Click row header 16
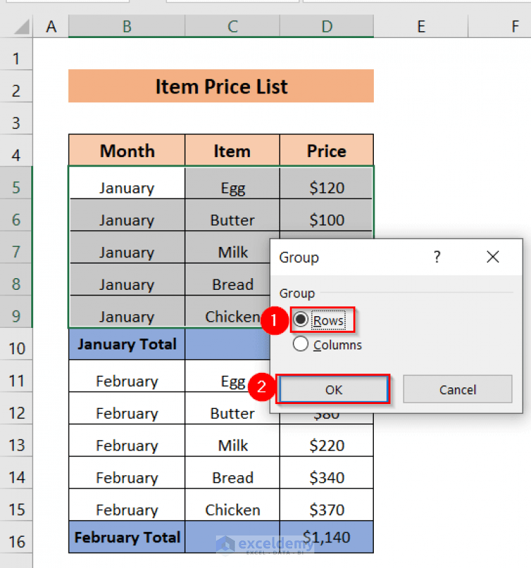Image resolution: width=531 pixels, height=568 pixels. tap(17, 538)
